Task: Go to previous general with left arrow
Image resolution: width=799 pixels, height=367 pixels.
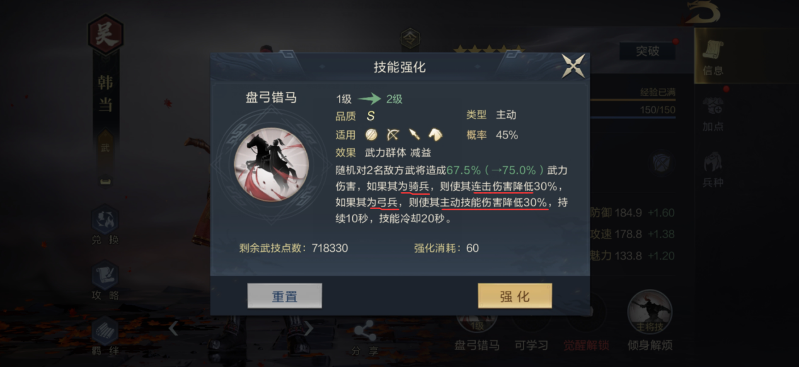Action: [174, 329]
